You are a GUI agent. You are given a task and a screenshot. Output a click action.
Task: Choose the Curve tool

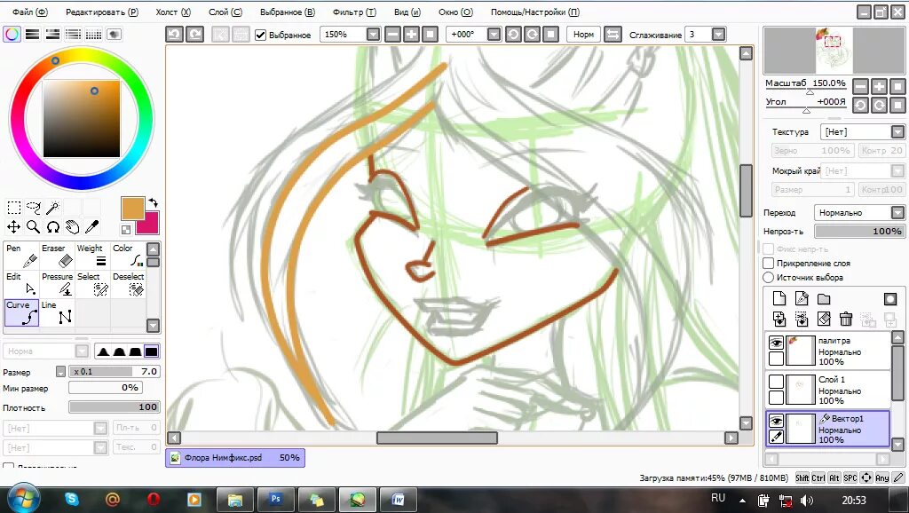click(x=21, y=312)
